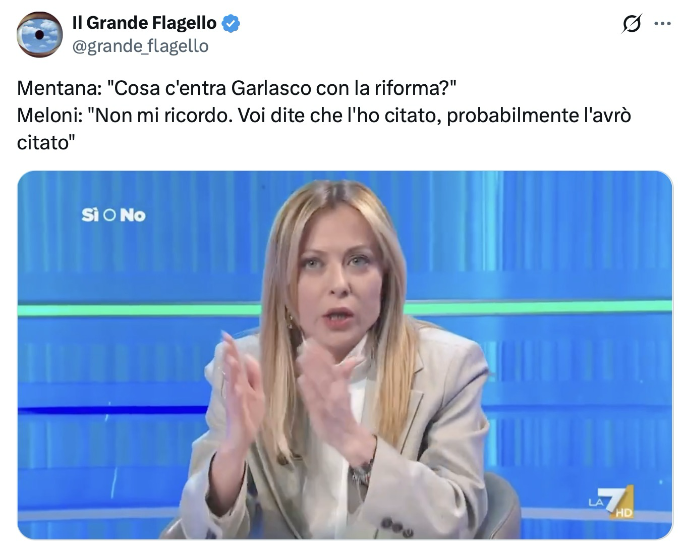Click the circle between Sì and No
Screen dimensions: 683x546
click(x=109, y=215)
